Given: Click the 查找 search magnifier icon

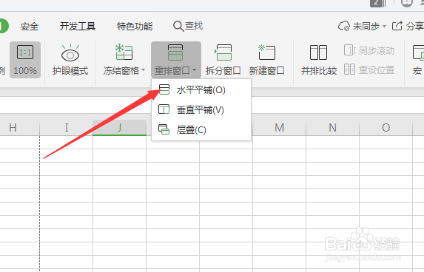Looking at the screenshot, I should click(178, 27).
